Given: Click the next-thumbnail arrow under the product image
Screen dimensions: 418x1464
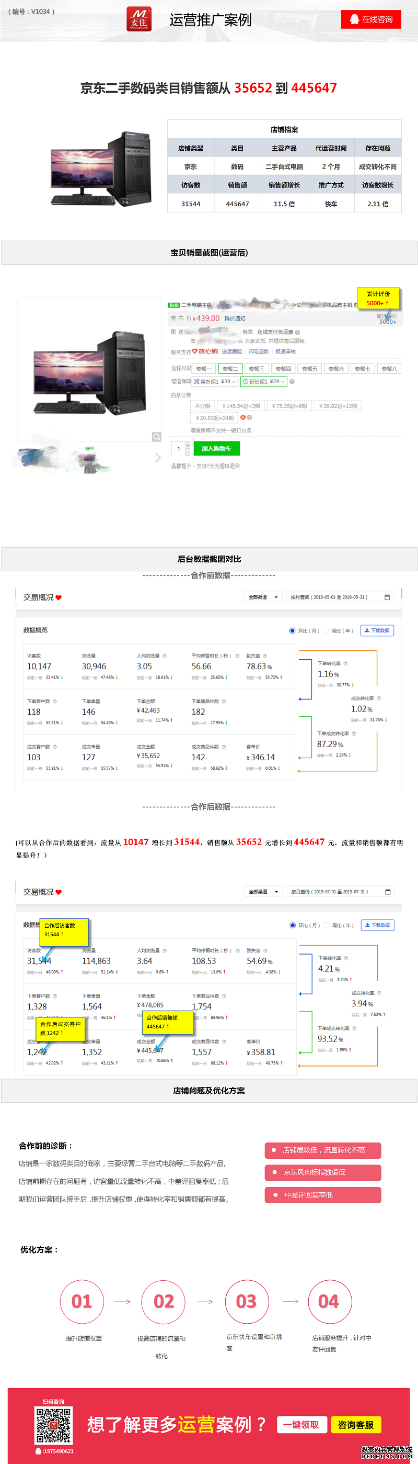Looking at the screenshot, I should (x=158, y=458).
